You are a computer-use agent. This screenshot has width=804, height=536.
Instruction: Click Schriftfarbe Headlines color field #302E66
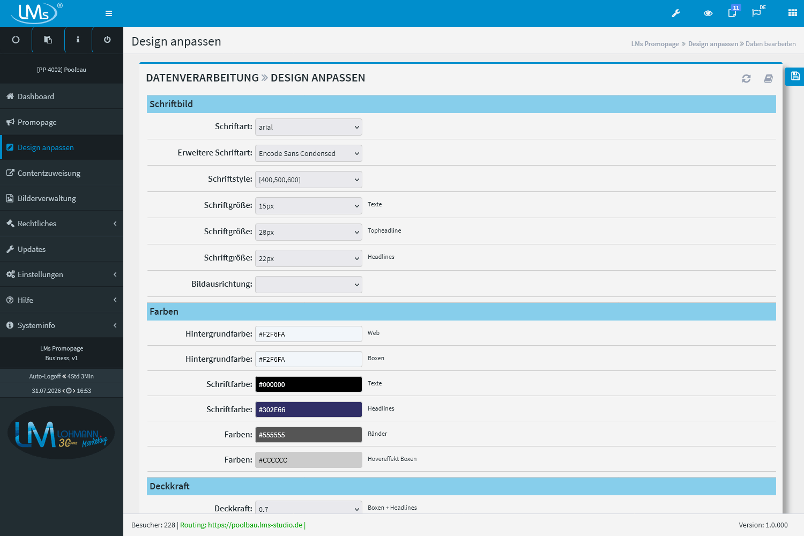click(x=309, y=410)
